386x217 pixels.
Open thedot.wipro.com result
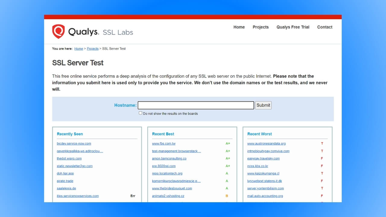[x=69, y=159]
